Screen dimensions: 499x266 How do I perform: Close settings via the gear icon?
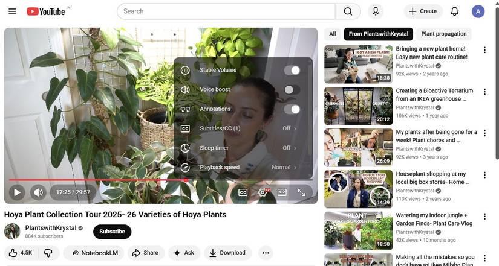pos(263,192)
